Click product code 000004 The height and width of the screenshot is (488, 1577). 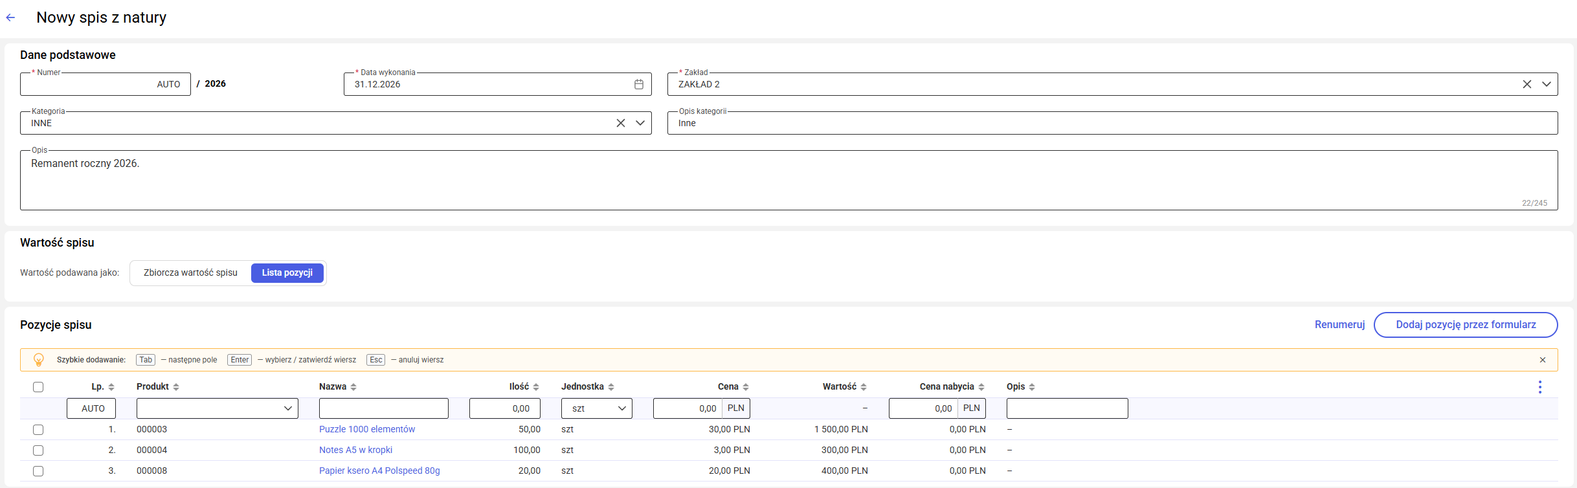[152, 450]
